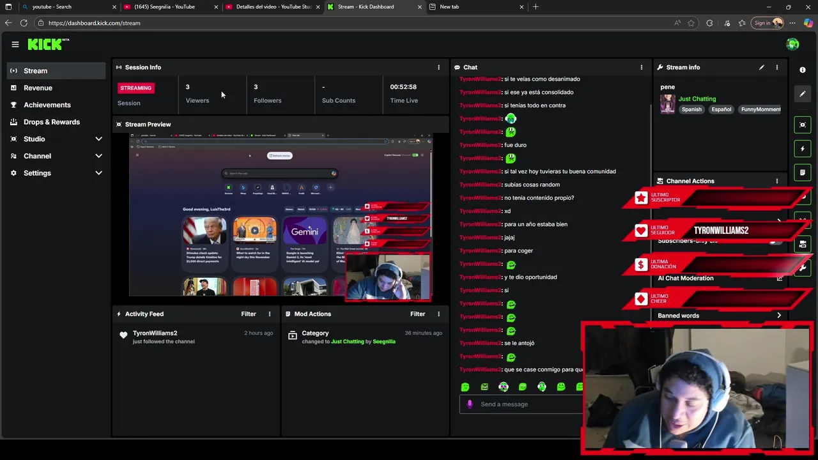Viewport: 818px width, 460px height.
Task: Open Mod Actions Filter dropdown
Action: click(x=417, y=314)
